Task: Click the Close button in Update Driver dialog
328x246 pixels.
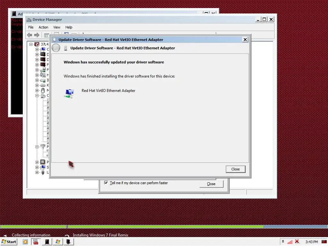Action: 235,169
